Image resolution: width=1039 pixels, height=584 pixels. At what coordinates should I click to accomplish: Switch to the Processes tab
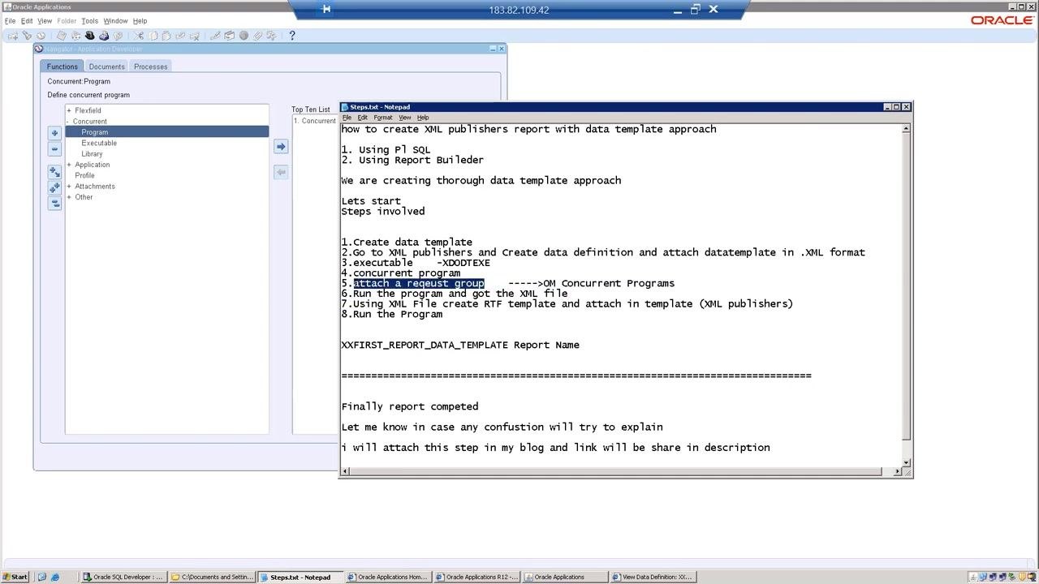[151, 67]
